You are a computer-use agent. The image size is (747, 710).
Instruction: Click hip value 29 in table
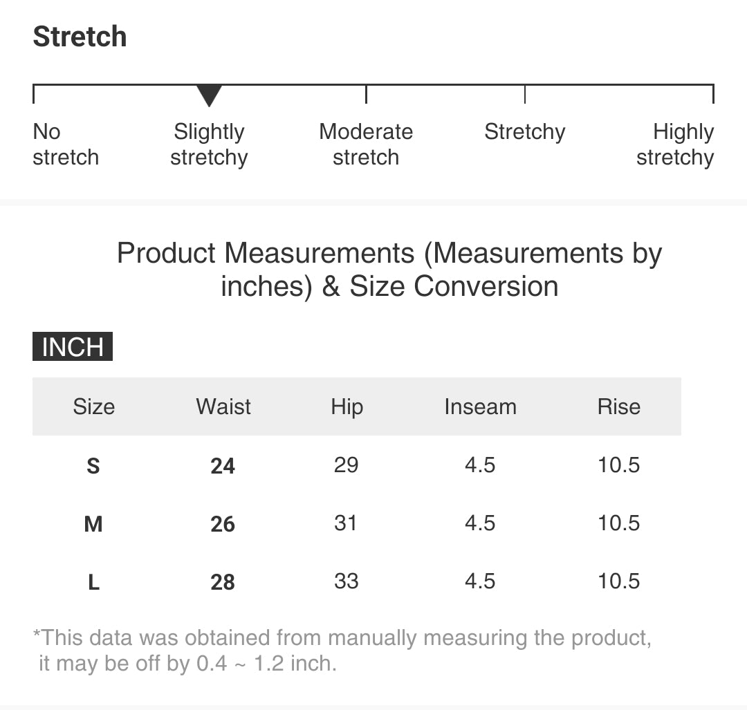(346, 465)
